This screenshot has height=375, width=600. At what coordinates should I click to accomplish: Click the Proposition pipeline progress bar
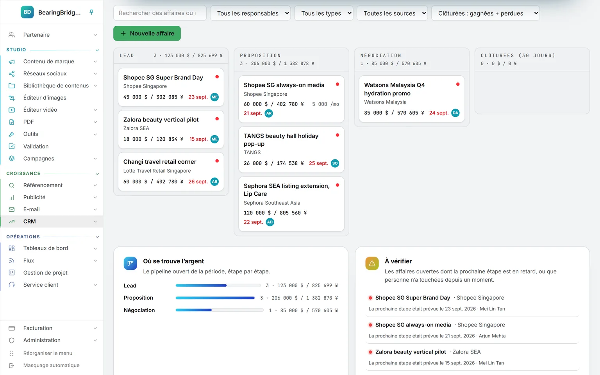pos(215,298)
